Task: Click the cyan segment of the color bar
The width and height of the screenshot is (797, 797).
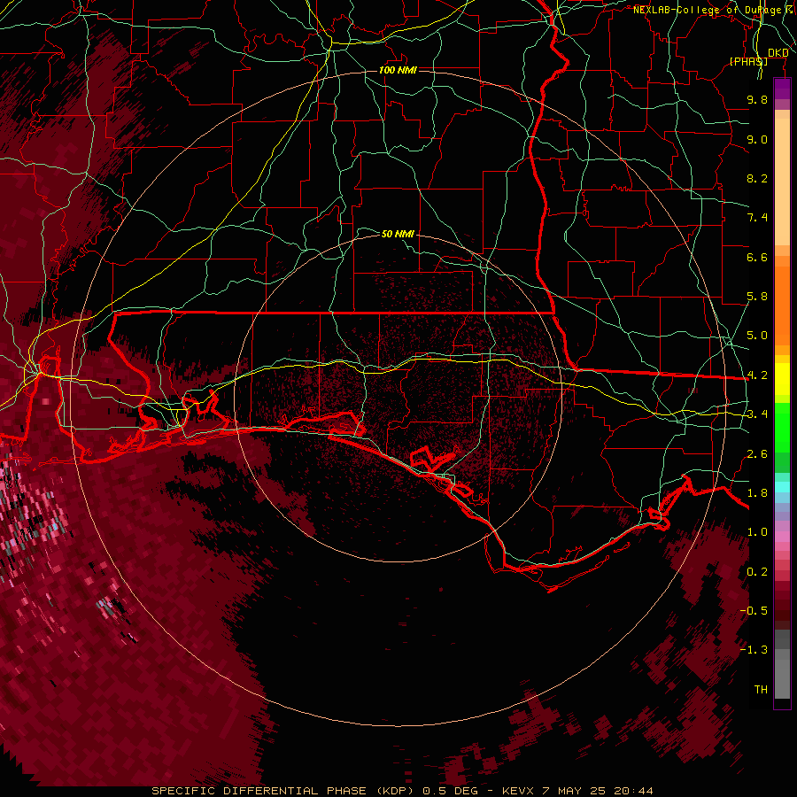Action: point(782,487)
